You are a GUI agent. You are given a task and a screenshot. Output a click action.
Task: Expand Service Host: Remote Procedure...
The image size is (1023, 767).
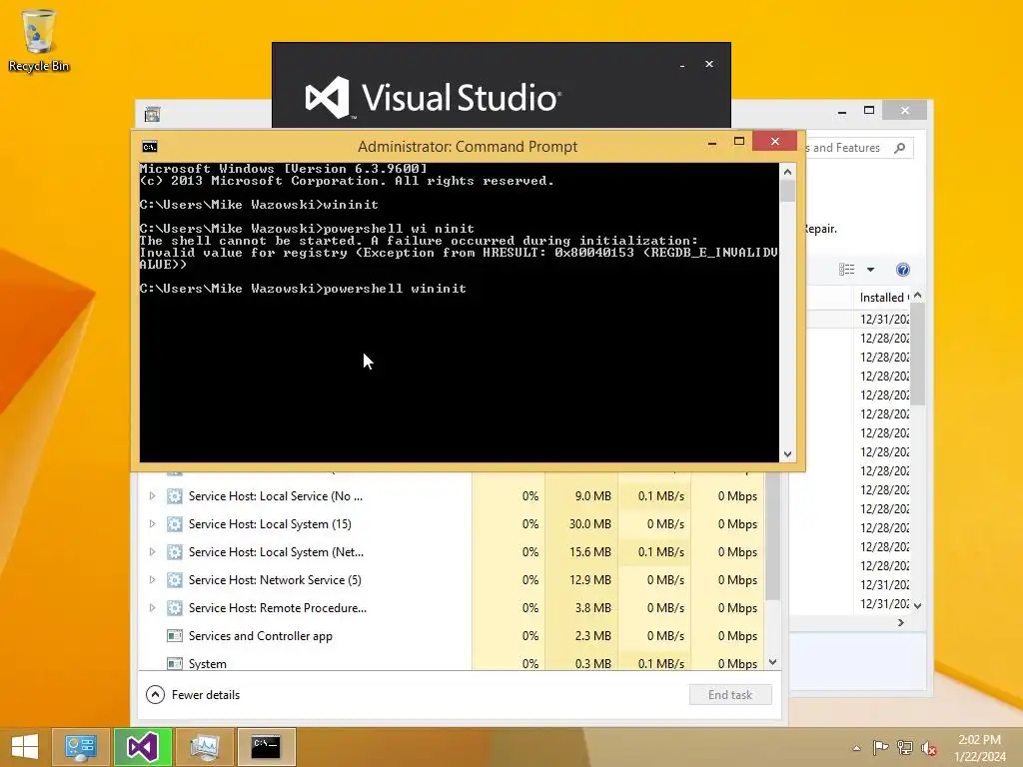click(x=152, y=608)
